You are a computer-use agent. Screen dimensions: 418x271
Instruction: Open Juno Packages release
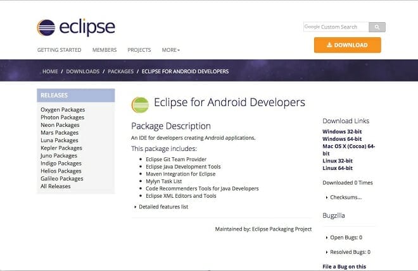[59, 156]
